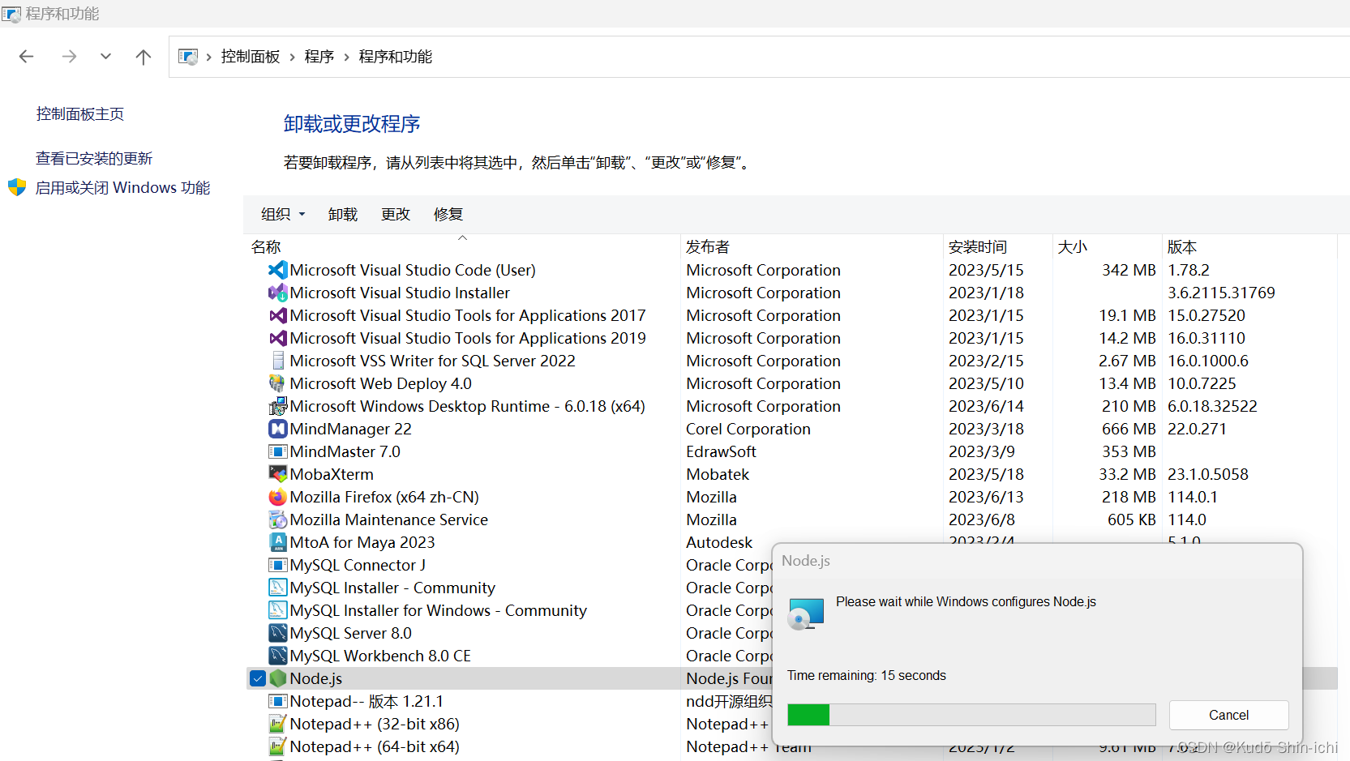1350x761 pixels.
Task: Click the Notepad++ (32-bit x86) icon
Action: coord(278,724)
